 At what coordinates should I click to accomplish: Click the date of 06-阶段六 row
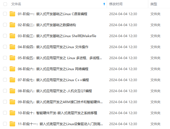[123, 69]
